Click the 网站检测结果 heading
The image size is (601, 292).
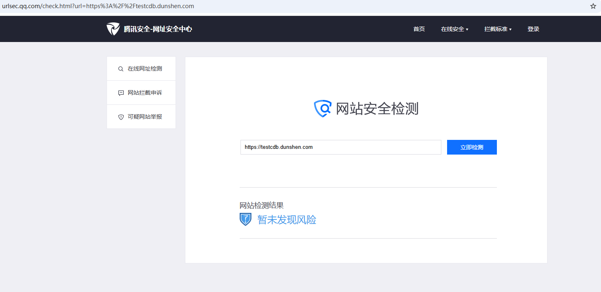[x=262, y=205]
